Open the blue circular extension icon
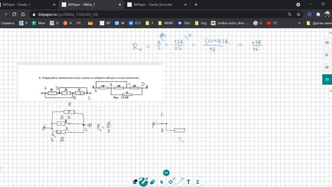Screen dimensions: 332x187 click(309, 14)
